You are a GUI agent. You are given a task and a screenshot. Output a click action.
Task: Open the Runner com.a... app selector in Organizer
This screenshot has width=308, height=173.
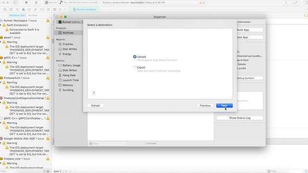pyautogui.click(x=70, y=22)
